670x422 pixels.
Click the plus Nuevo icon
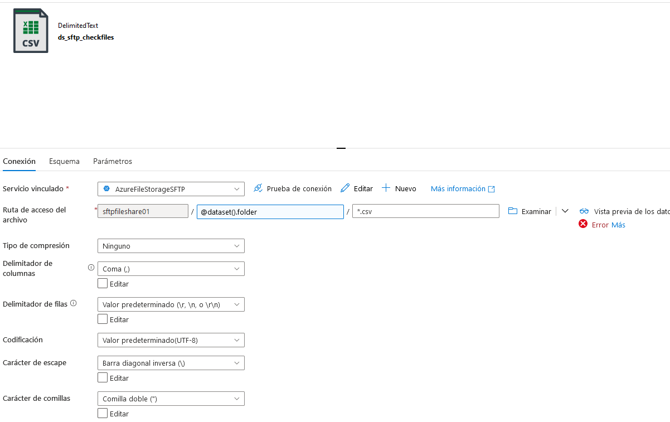pyautogui.click(x=386, y=188)
